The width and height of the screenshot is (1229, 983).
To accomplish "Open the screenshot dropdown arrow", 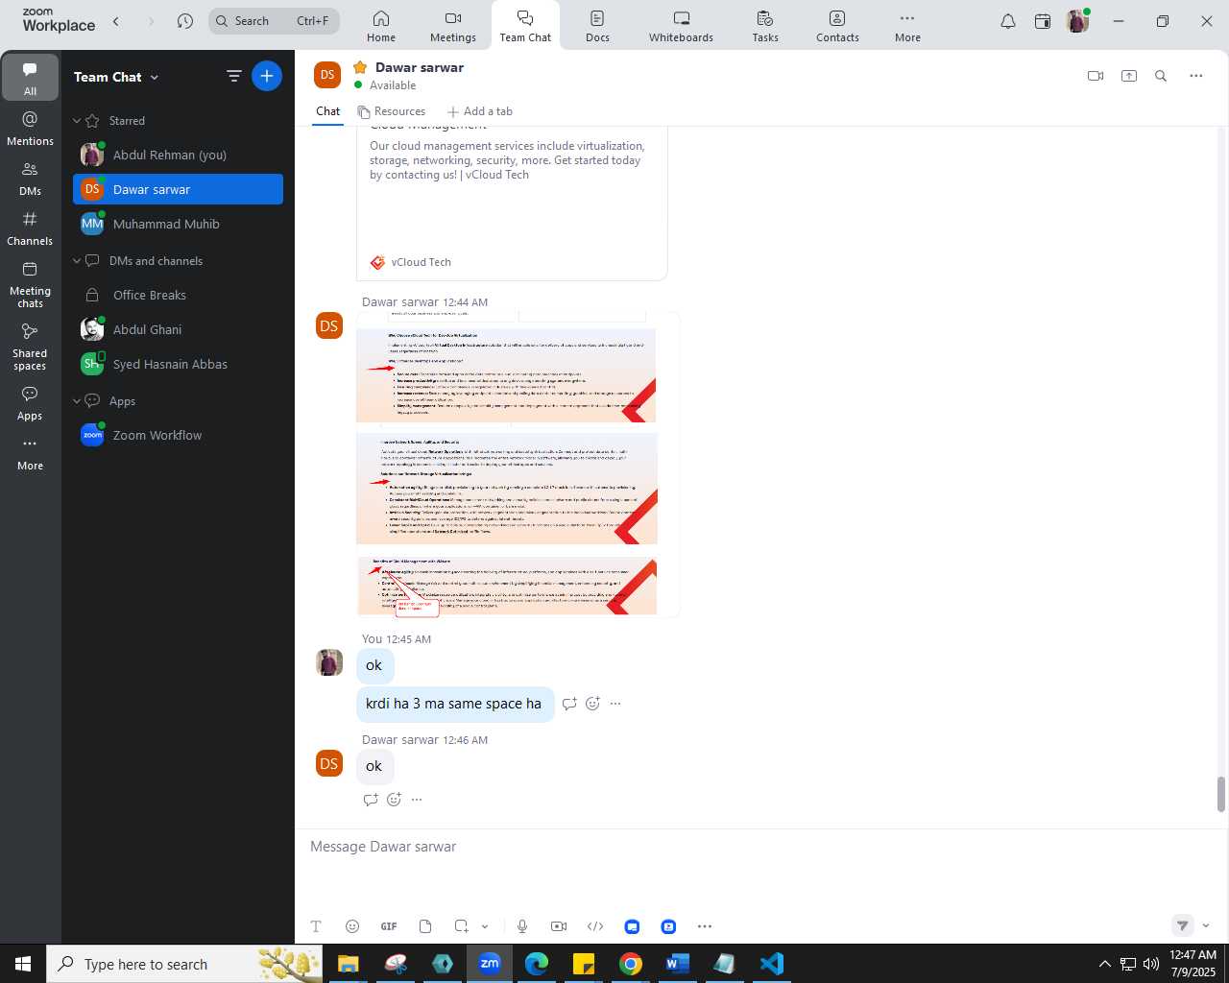I will coord(485,926).
